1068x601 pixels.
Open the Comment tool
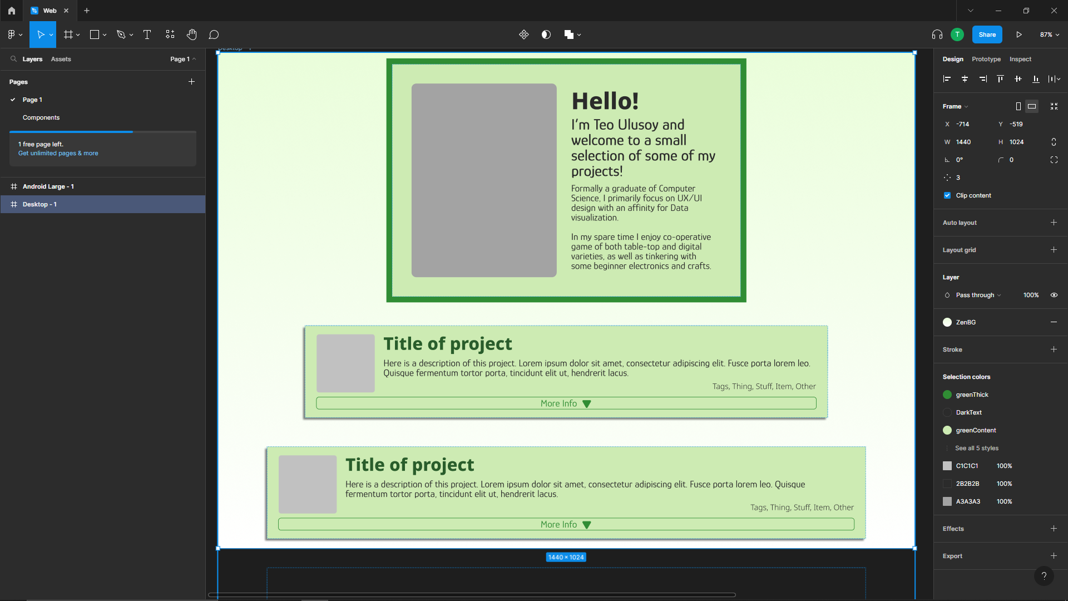coord(214,35)
